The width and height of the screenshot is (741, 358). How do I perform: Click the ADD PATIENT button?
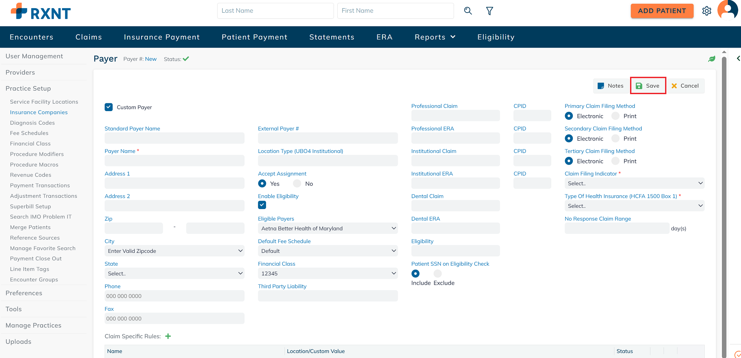pyautogui.click(x=662, y=11)
